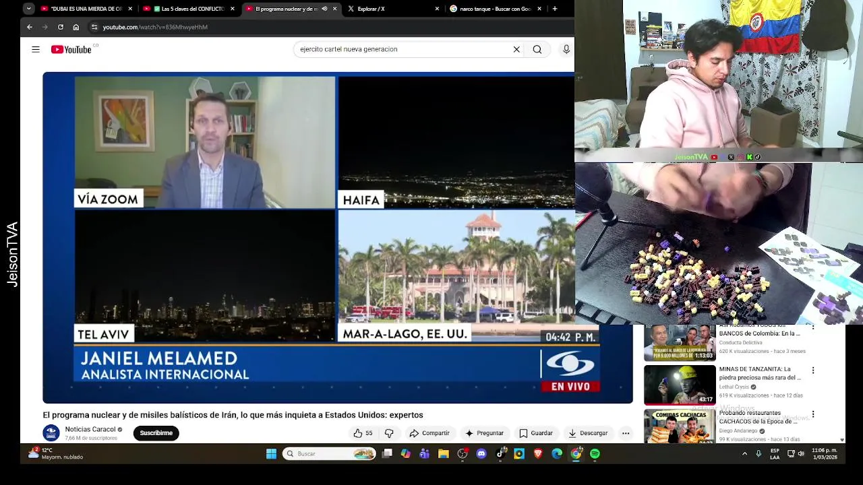Screen dimensions: 863x485
Task: Open Microsoft Teams from the taskbar
Action: coord(424,454)
